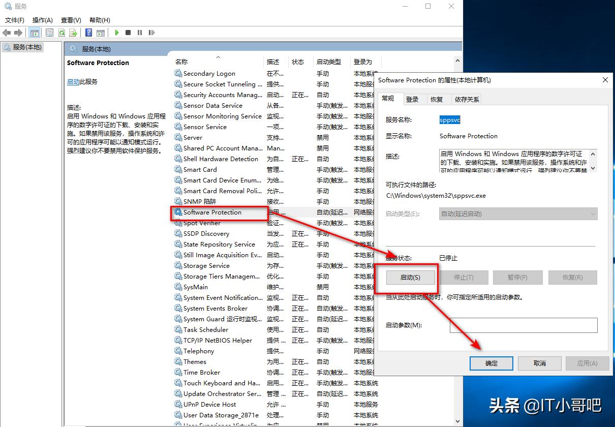615x427 pixels.
Task: Click the black Stop service toolbar icon
Action: coord(128,33)
